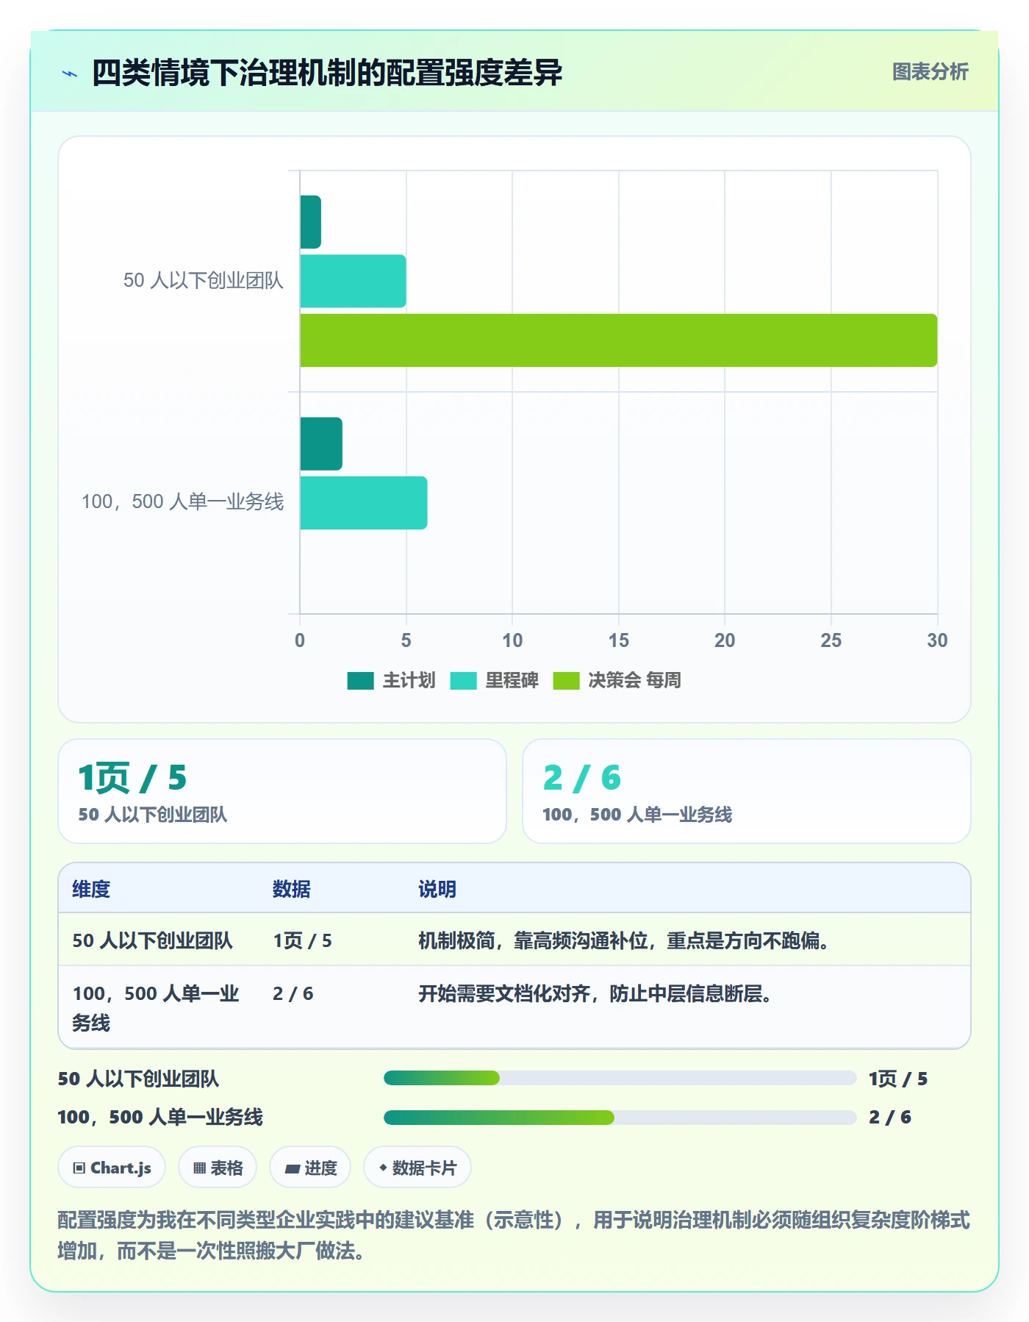Click the 主计划 bar for 100，500 人单一业务线
The height and width of the screenshot is (1322, 1029).
pyautogui.click(x=321, y=444)
